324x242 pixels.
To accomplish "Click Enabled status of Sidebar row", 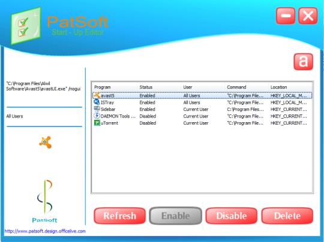I will coord(148,109).
